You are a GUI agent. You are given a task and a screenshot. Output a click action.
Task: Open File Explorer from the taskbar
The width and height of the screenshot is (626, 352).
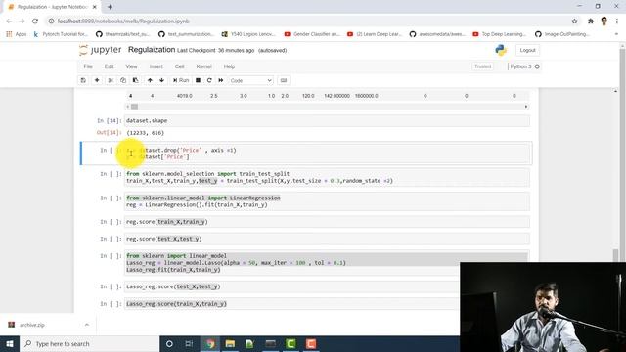[x=230, y=344]
